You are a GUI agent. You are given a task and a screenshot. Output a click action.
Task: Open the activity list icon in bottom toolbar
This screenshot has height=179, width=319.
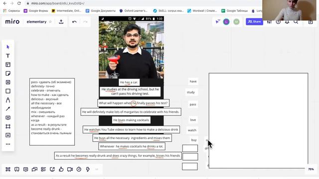point(43,169)
